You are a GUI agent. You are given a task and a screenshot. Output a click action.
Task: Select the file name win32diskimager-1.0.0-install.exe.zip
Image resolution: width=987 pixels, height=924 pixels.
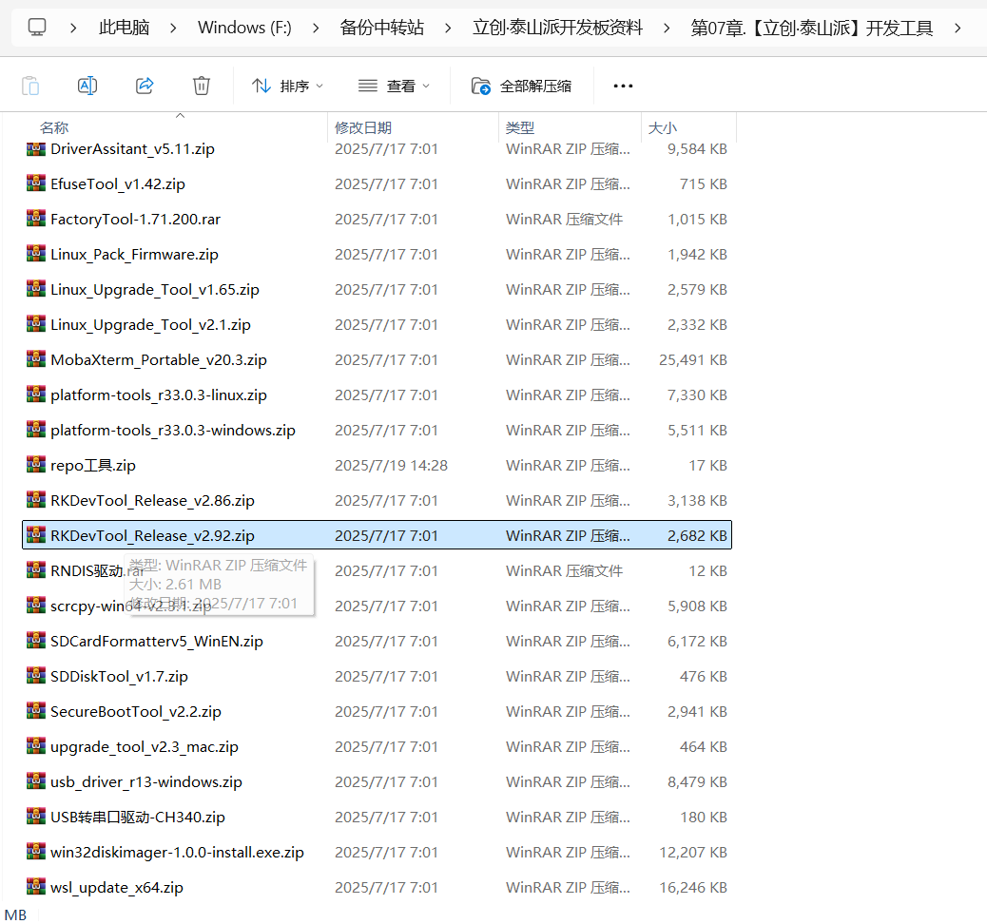pyautogui.click(x=177, y=853)
